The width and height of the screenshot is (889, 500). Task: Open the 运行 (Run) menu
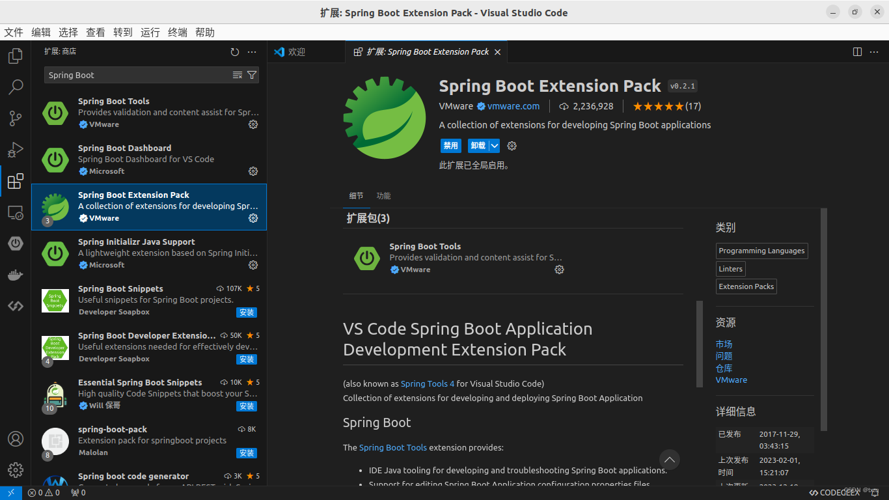pyautogui.click(x=150, y=33)
